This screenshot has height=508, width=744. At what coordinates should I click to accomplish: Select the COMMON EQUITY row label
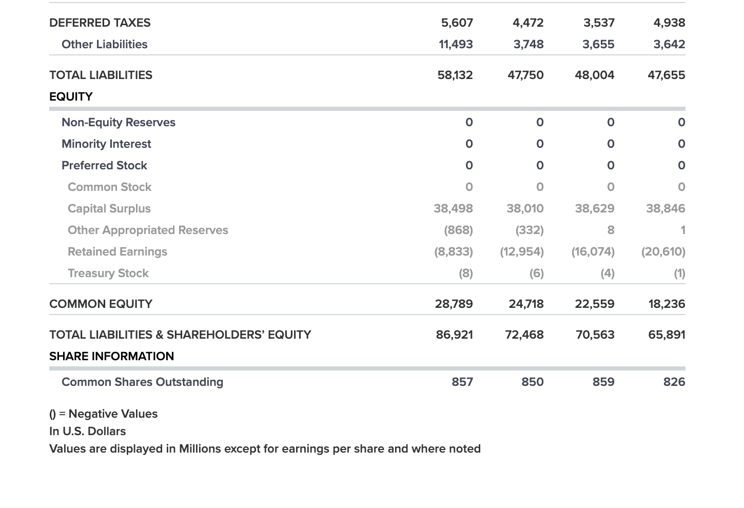click(101, 304)
